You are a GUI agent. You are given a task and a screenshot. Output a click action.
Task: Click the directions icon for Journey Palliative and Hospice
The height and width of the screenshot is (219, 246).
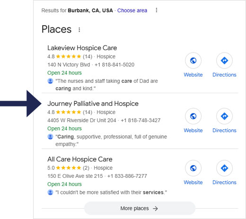(x=224, y=116)
